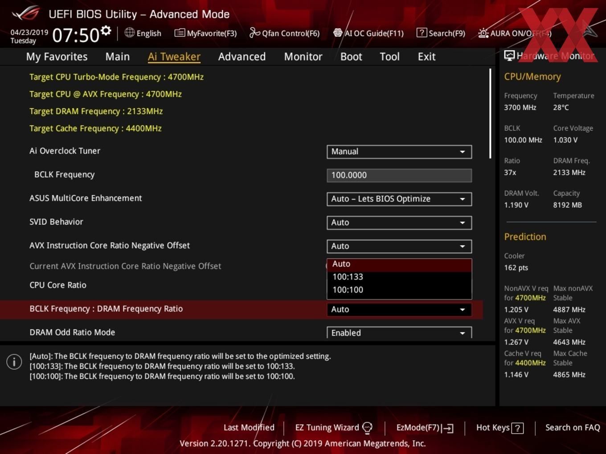Click the AI OC Guide brain icon

338,32
